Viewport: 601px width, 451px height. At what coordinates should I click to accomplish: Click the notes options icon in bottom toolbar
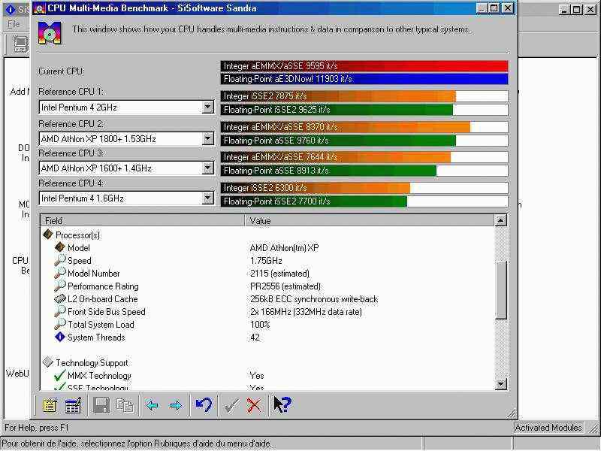(x=50, y=405)
